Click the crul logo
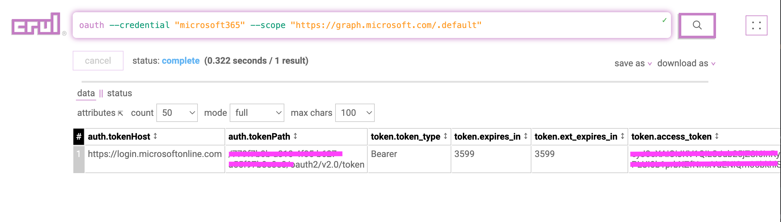781x222 pixels. [x=36, y=24]
